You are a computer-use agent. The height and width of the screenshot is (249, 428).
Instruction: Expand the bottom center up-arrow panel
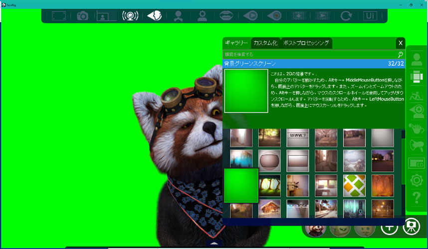[214, 244]
